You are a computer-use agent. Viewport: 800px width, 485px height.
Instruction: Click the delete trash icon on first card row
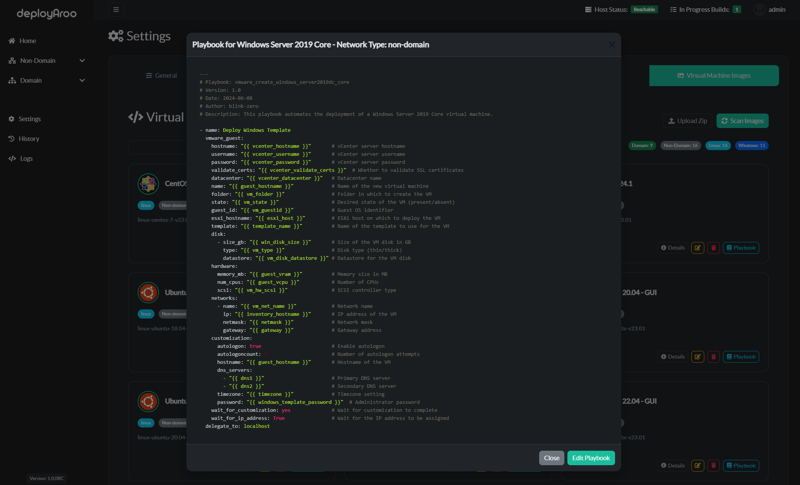pos(713,248)
